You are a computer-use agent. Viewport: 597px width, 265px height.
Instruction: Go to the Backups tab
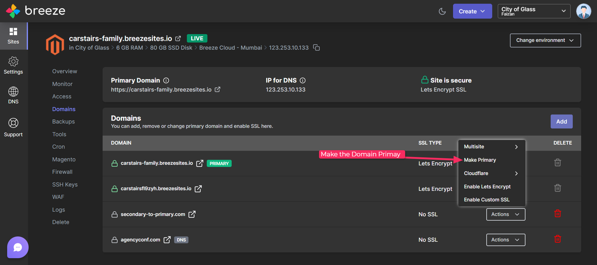coord(63,122)
